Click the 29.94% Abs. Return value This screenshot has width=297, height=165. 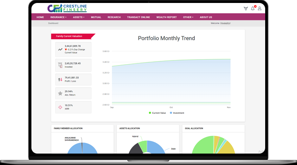coord(69,91)
